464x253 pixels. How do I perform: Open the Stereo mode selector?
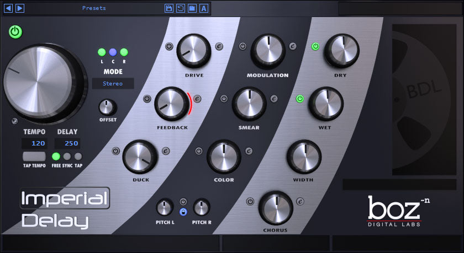(x=113, y=84)
